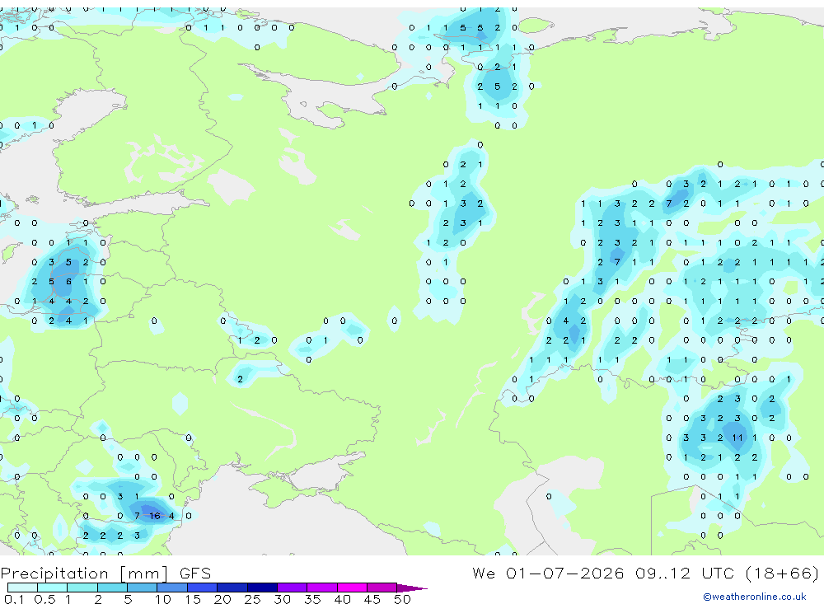Click the forecast date 'We 01-07-2026' text
Viewport: 824px width, 604px height.
point(548,573)
